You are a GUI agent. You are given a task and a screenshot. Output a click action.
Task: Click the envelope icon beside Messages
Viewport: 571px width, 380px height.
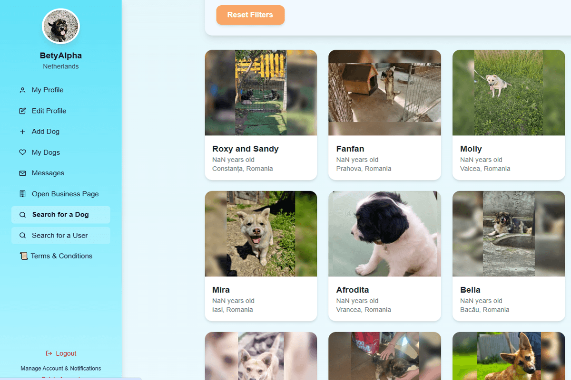click(22, 173)
